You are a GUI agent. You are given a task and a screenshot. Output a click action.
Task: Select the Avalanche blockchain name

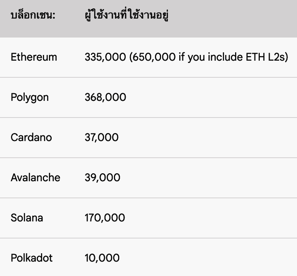tap(35, 177)
